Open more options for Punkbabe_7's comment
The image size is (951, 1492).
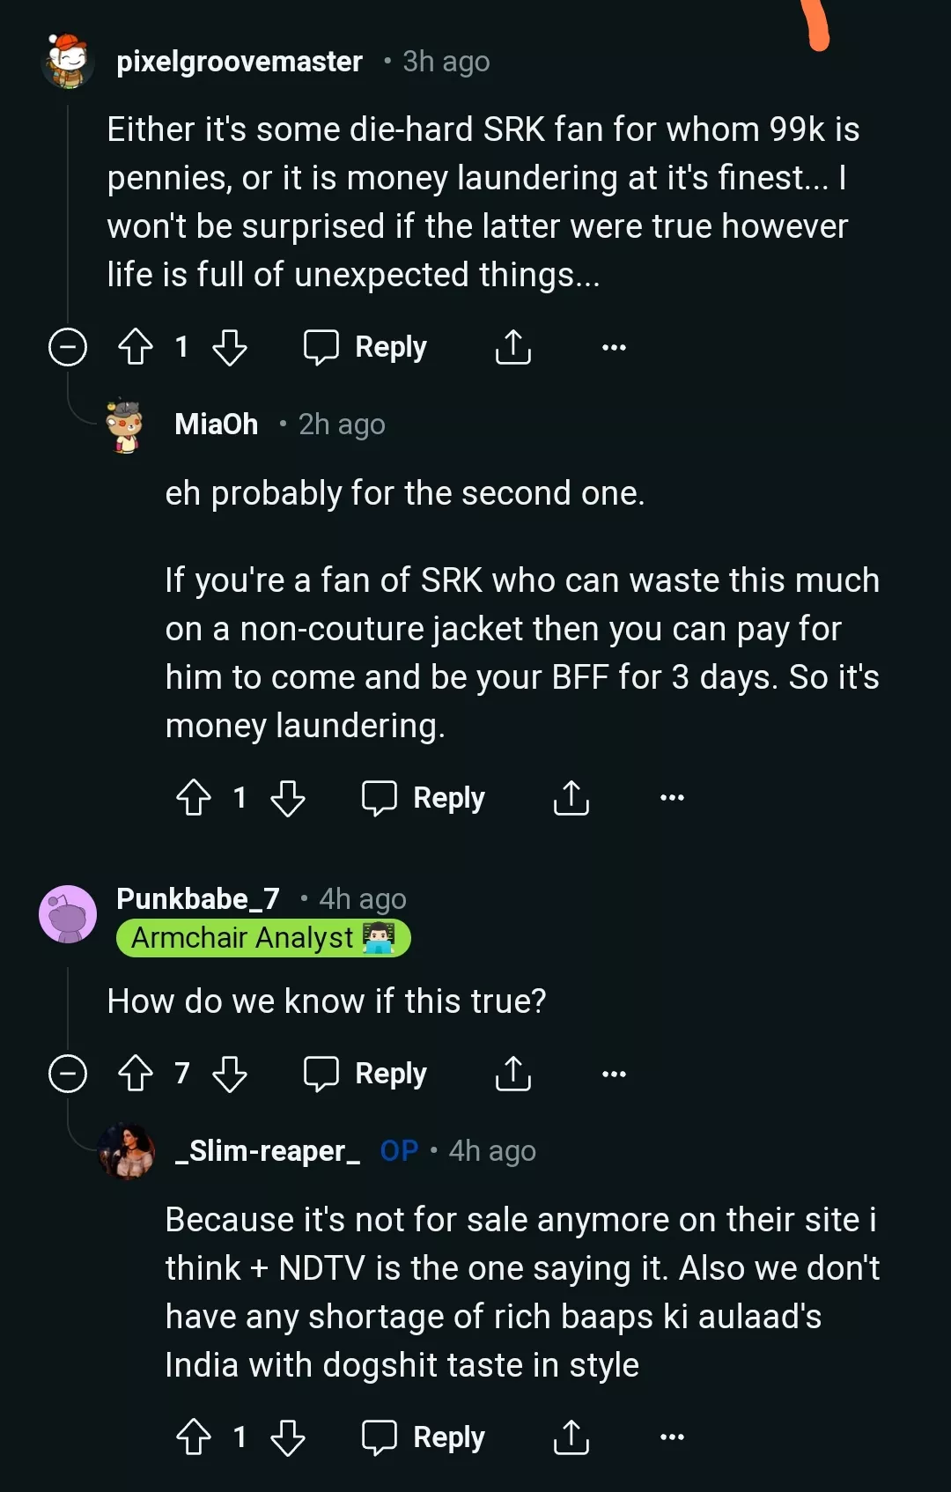(614, 1074)
